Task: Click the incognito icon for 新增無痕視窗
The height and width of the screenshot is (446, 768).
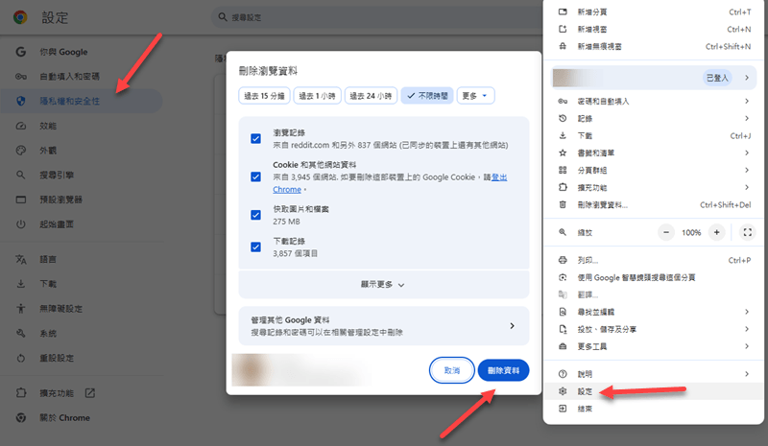Action: 563,46
